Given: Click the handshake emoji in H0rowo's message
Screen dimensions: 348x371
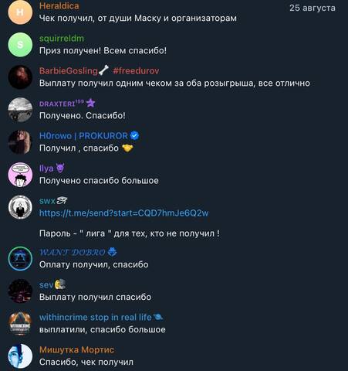Looking at the screenshot, I should [x=127, y=148].
